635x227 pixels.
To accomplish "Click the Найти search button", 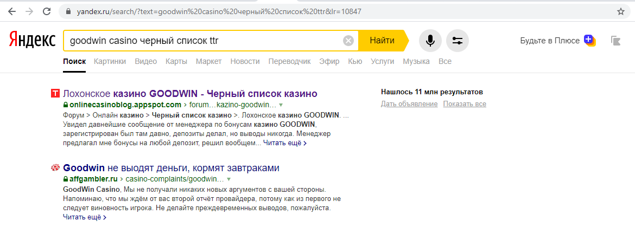I will pos(382,41).
